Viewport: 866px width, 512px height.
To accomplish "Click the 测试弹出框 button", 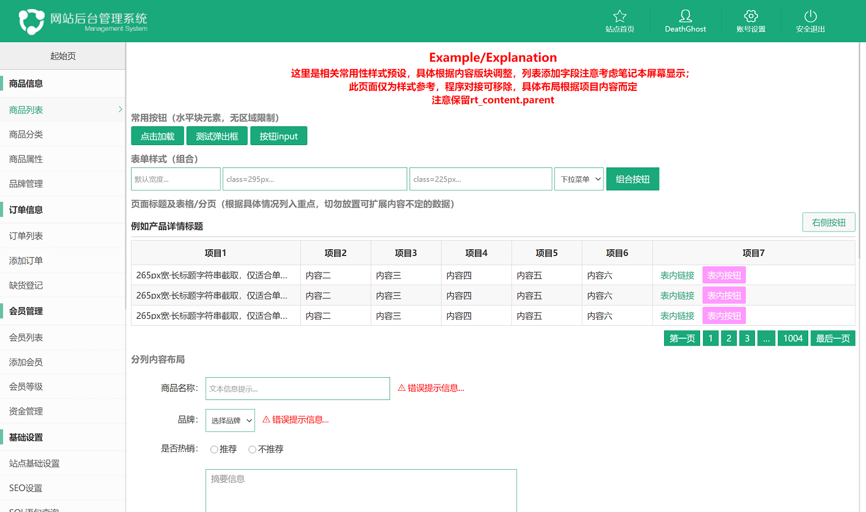I will (x=217, y=135).
